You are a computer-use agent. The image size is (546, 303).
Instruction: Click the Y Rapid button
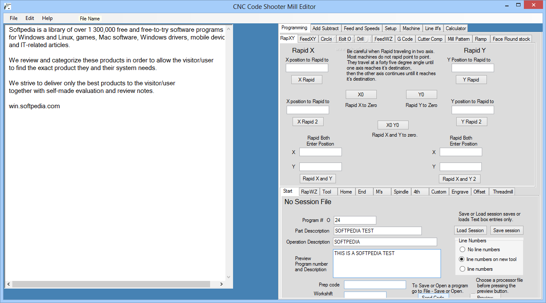[x=471, y=79]
